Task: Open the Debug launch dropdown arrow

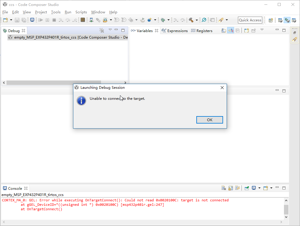Action: [168, 20]
